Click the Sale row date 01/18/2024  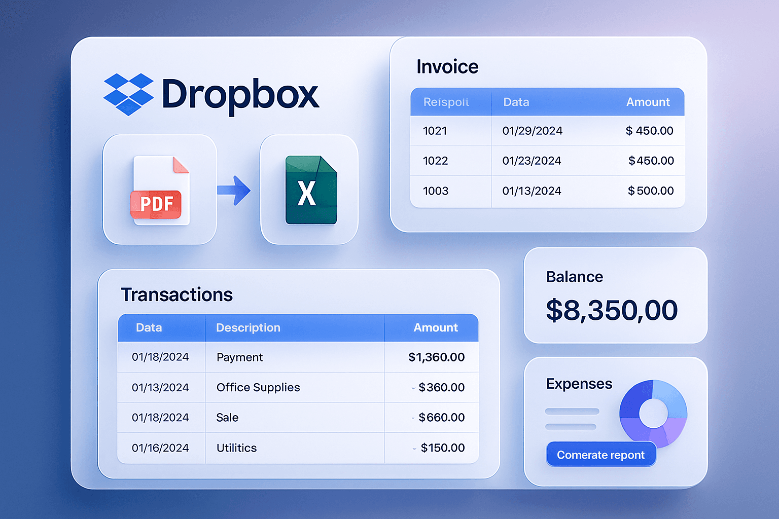click(160, 418)
